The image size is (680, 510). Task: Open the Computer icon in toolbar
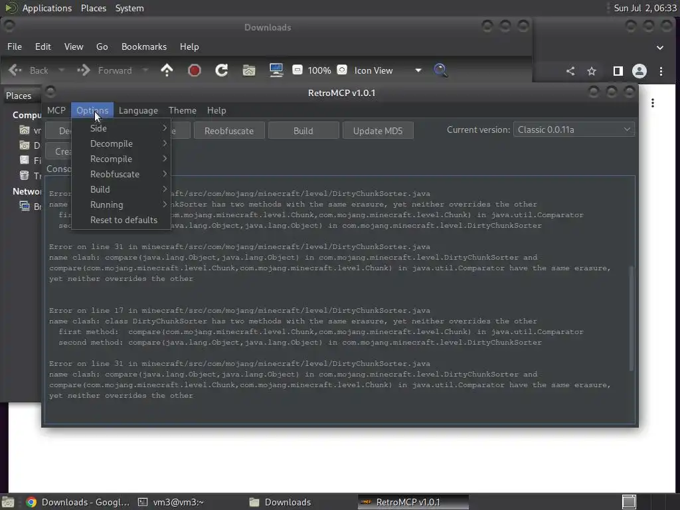point(276,70)
